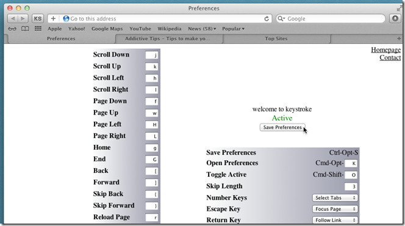405x226 pixels.
Task: Click the Save Preferences button
Action: 282,127
